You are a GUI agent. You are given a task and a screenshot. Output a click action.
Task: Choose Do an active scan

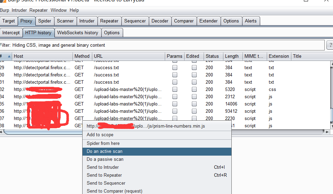pyautogui.click(x=157, y=151)
